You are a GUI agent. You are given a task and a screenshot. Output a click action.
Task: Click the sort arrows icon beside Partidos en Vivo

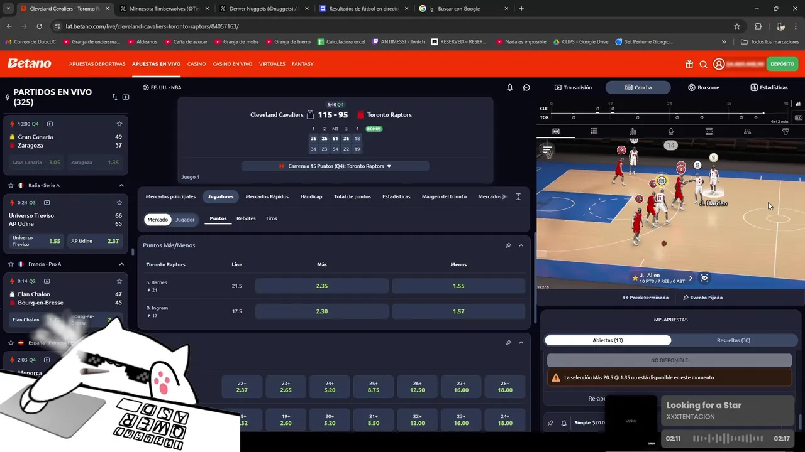tap(114, 97)
